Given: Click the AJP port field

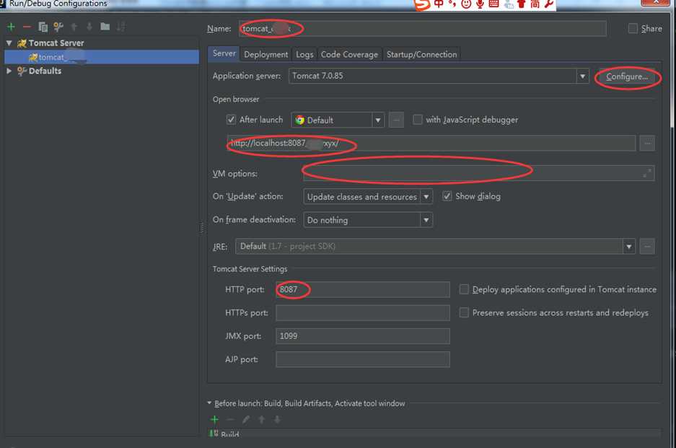Looking at the screenshot, I should coord(363,359).
